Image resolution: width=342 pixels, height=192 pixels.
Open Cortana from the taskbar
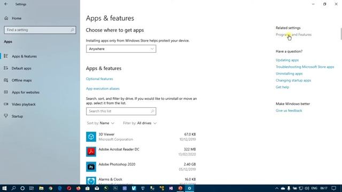[22, 188]
